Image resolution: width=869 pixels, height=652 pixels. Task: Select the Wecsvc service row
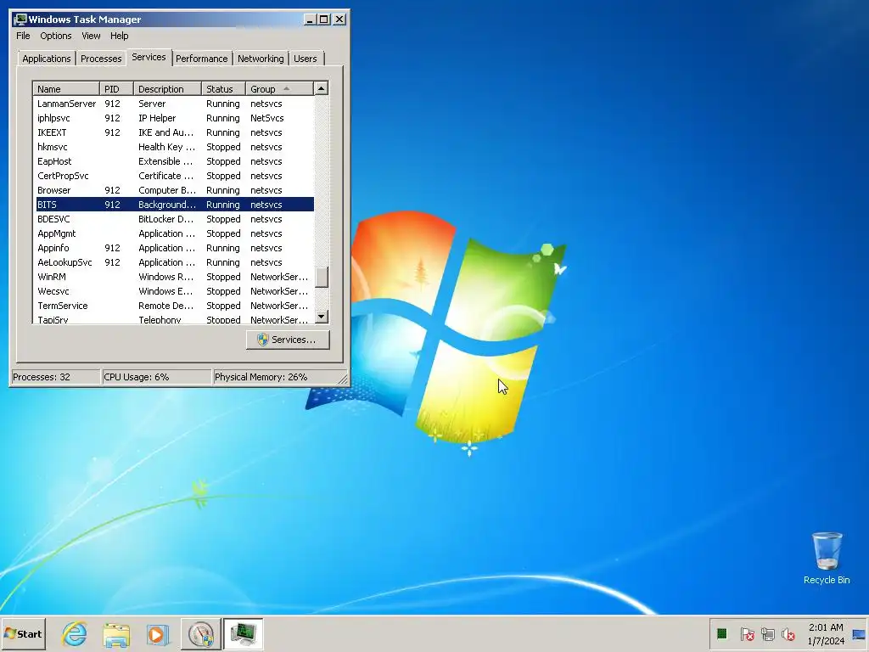pyautogui.click(x=175, y=291)
